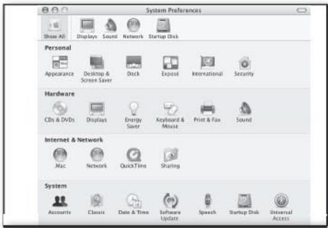The width and height of the screenshot is (328, 228).
Task: Click the toolbar toggle pill button in title bar
Action: click(301, 10)
